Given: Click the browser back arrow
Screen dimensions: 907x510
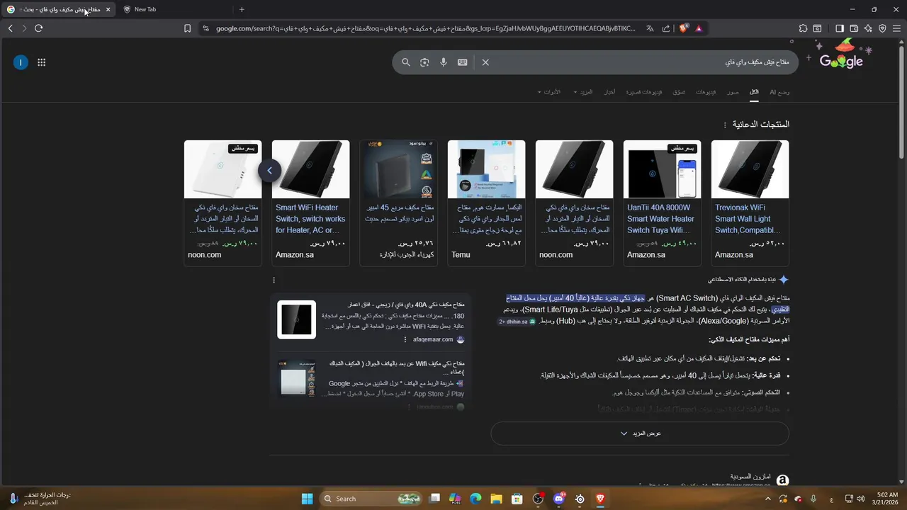Looking at the screenshot, I should point(10,28).
